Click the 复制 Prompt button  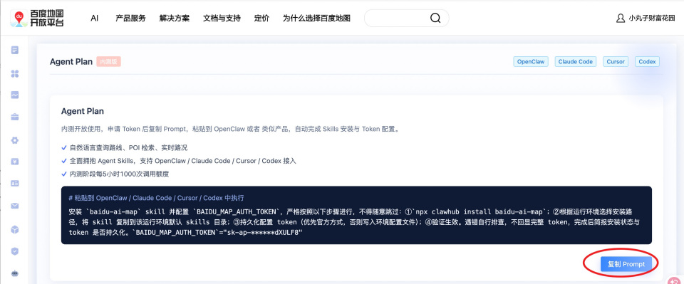coord(626,264)
